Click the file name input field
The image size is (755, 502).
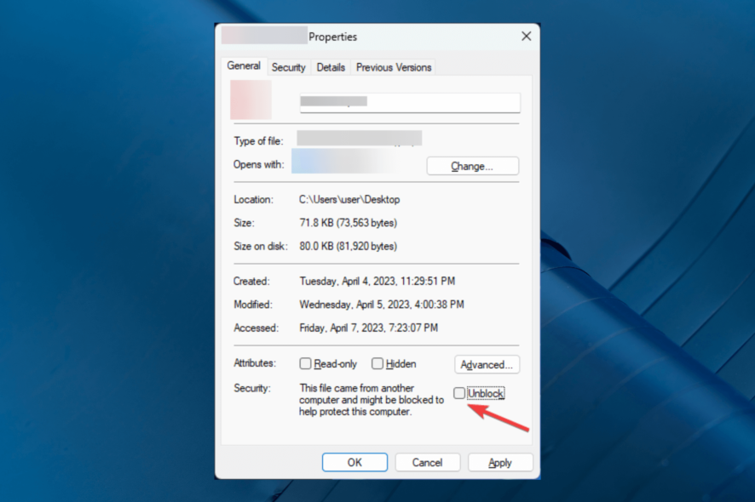(410, 102)
